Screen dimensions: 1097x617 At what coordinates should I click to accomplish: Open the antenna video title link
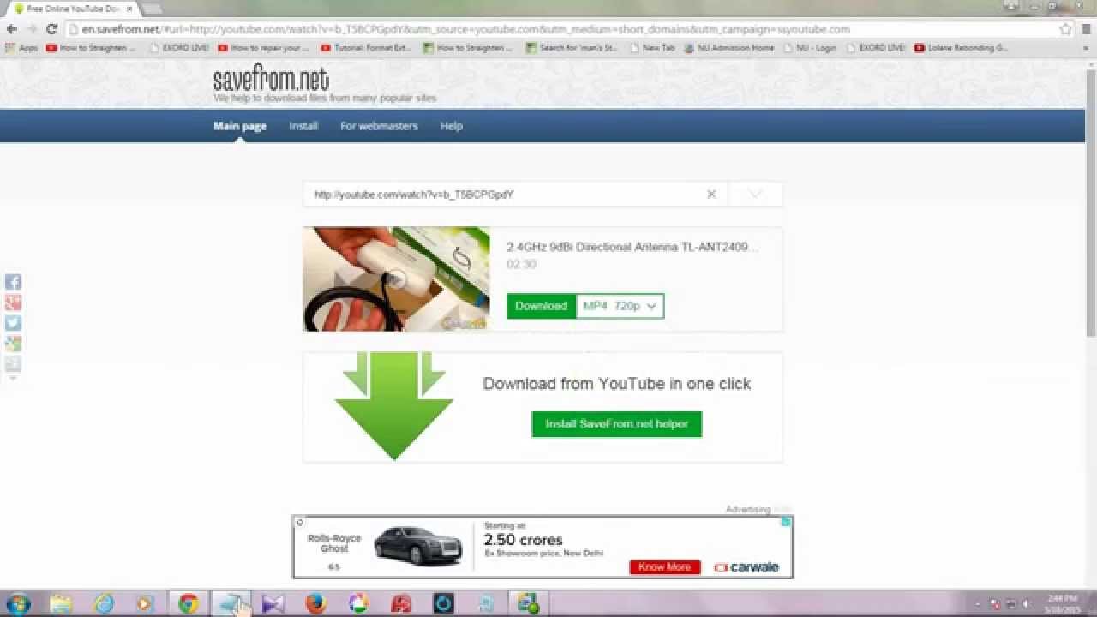pos(632,247)
